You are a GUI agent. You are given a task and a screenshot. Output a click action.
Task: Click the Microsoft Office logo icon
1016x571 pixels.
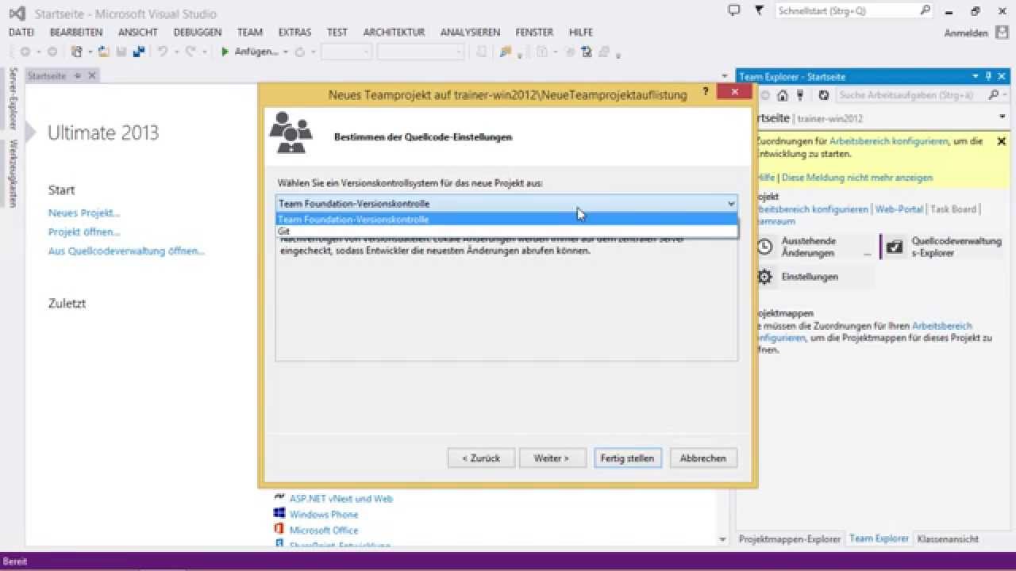tap(279, 530)
